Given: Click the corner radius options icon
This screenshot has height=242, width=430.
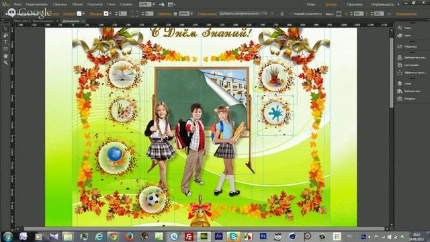Looking at the screenshot, I should (x=134, y=13).
